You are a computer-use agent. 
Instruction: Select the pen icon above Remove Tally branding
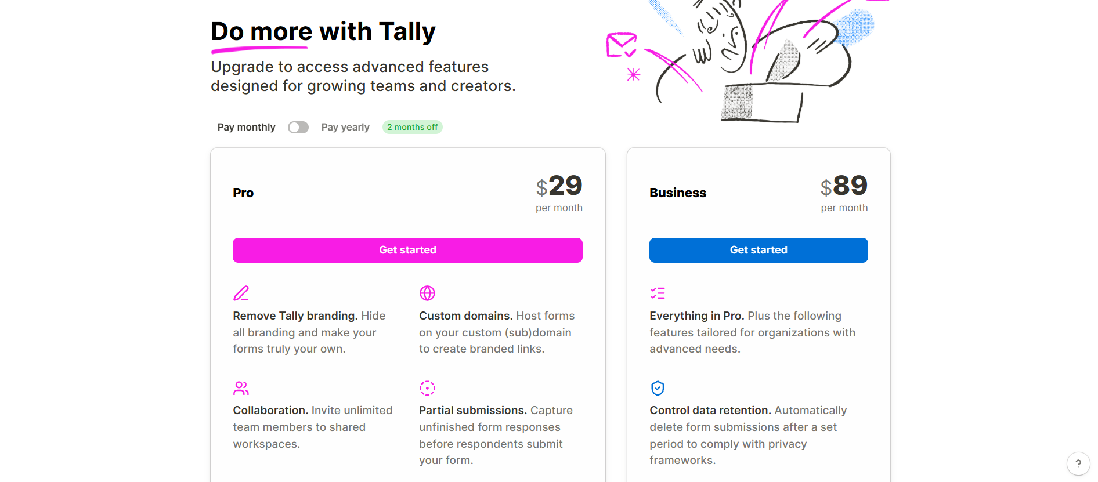coord(241,293)
